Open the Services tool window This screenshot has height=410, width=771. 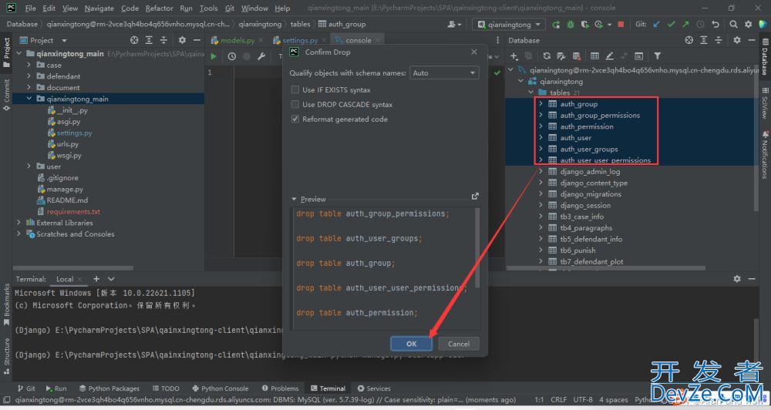point(374,388)
